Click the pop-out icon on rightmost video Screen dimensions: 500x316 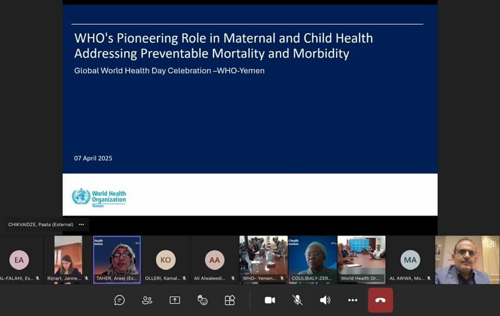(x=490, y=243)
